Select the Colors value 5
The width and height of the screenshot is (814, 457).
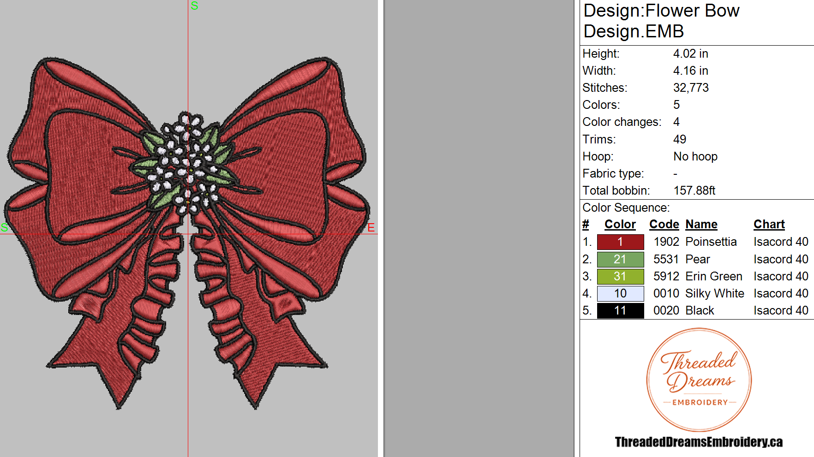point(676,105)
